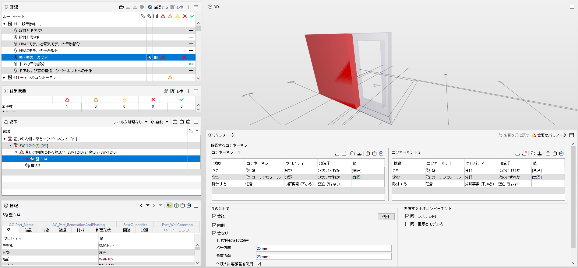Click the 確認する check model button
The height and width of the screenshot is (268, 578).
pos(158,7)
